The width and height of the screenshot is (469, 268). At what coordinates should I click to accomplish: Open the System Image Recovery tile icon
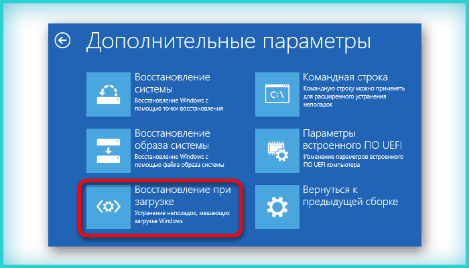click(x=109, y=151)
